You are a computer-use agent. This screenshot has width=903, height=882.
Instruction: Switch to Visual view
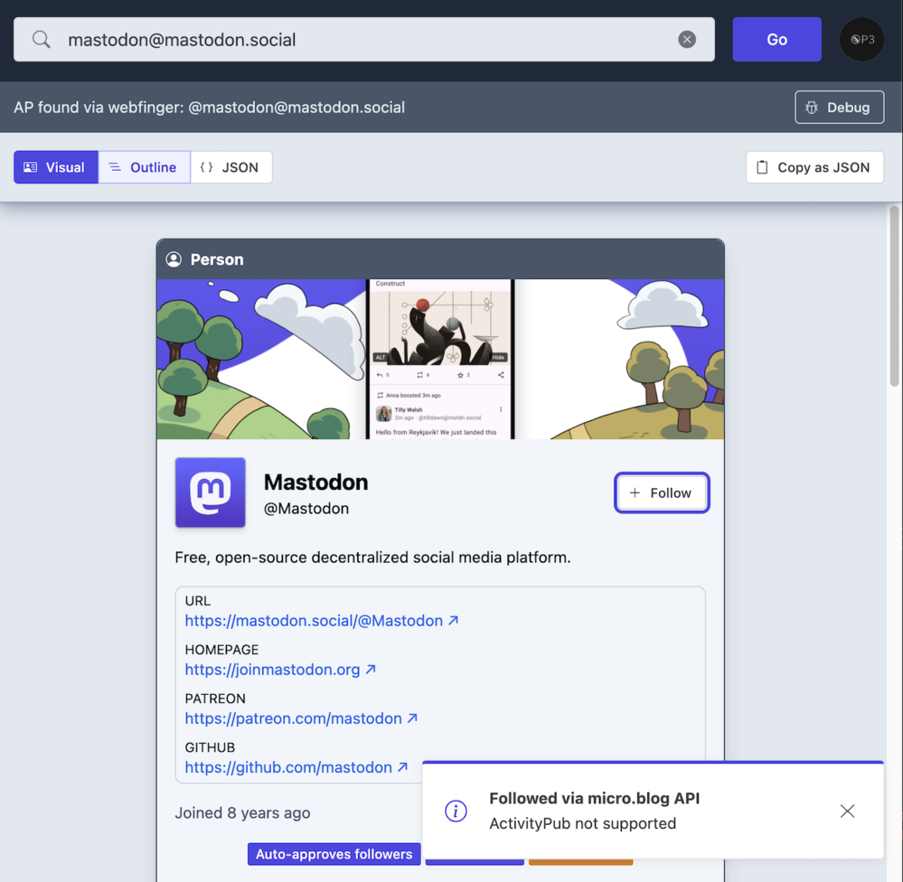pos(55,167)
